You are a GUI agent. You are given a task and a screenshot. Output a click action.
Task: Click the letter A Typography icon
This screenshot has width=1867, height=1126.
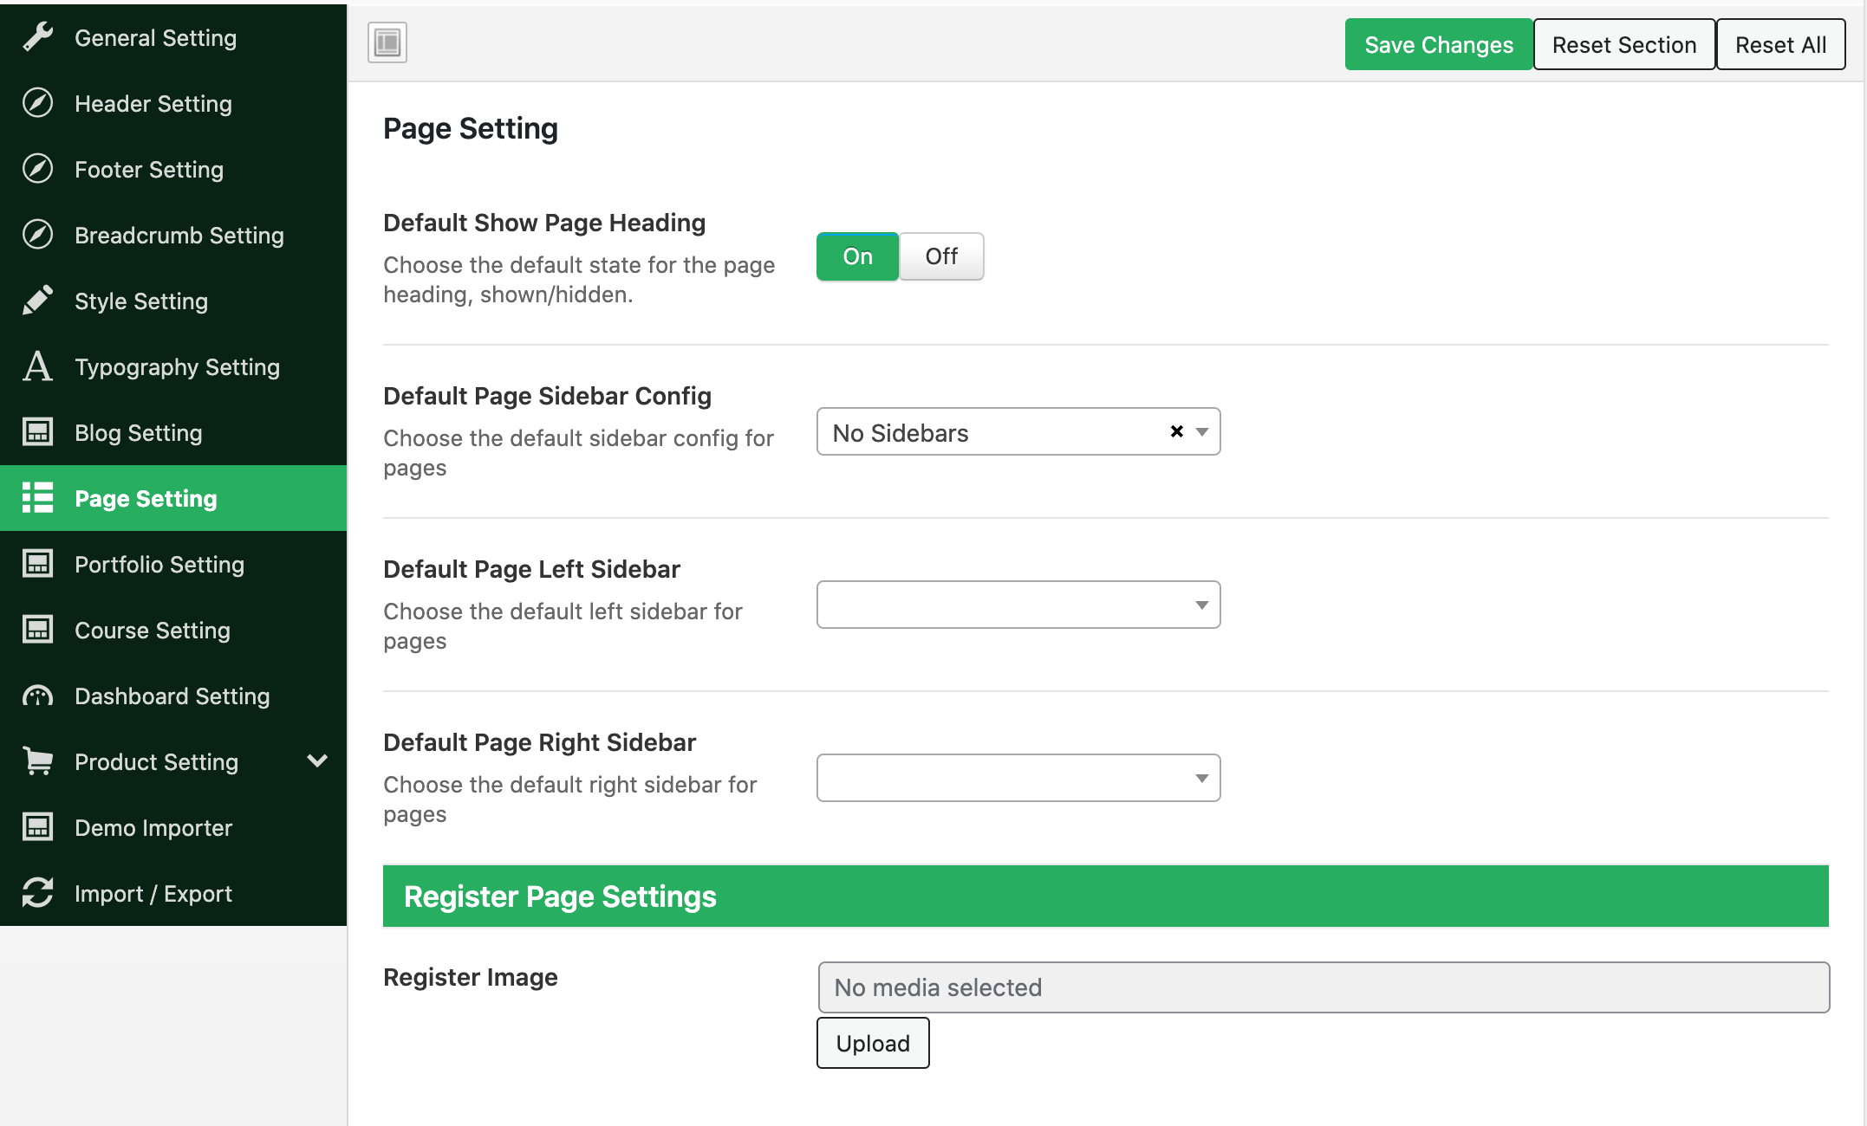point(37,366)
